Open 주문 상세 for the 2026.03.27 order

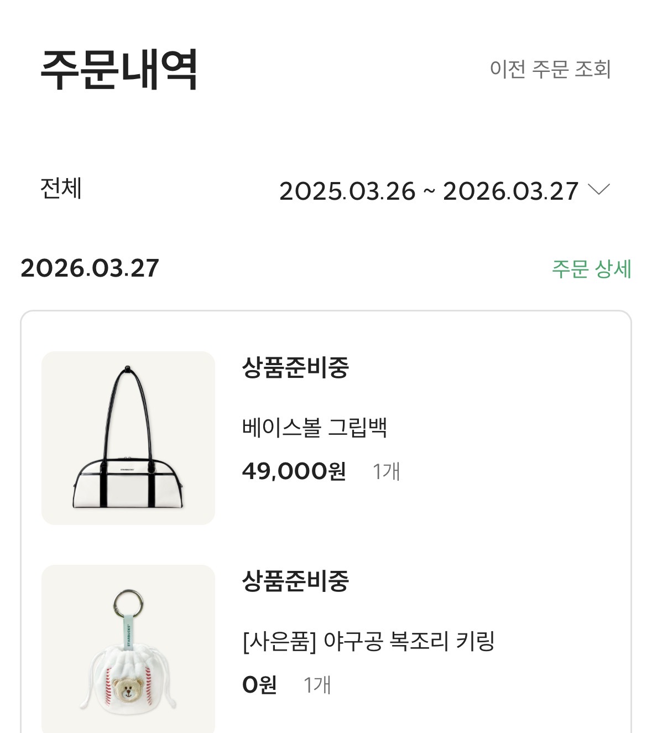[591, 269]
